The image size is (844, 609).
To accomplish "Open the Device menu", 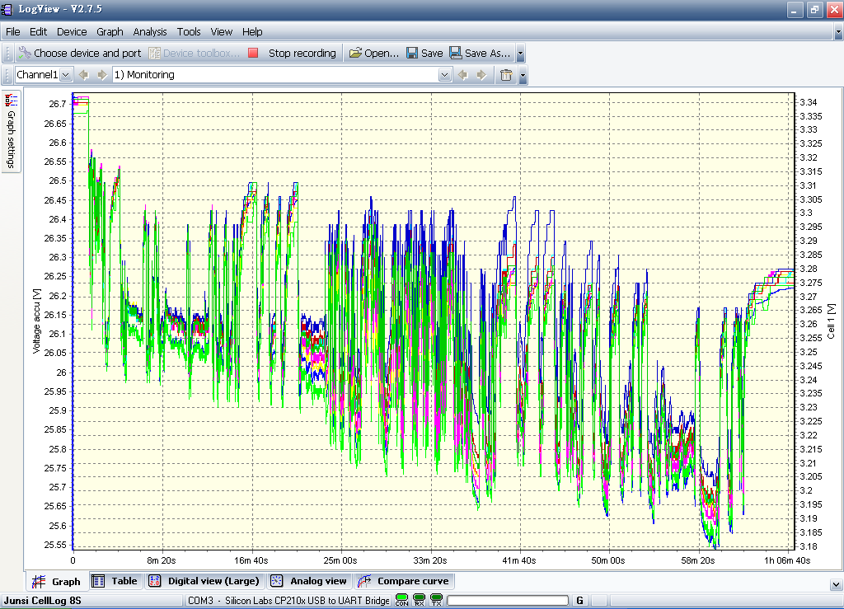I will click(72, 32).
